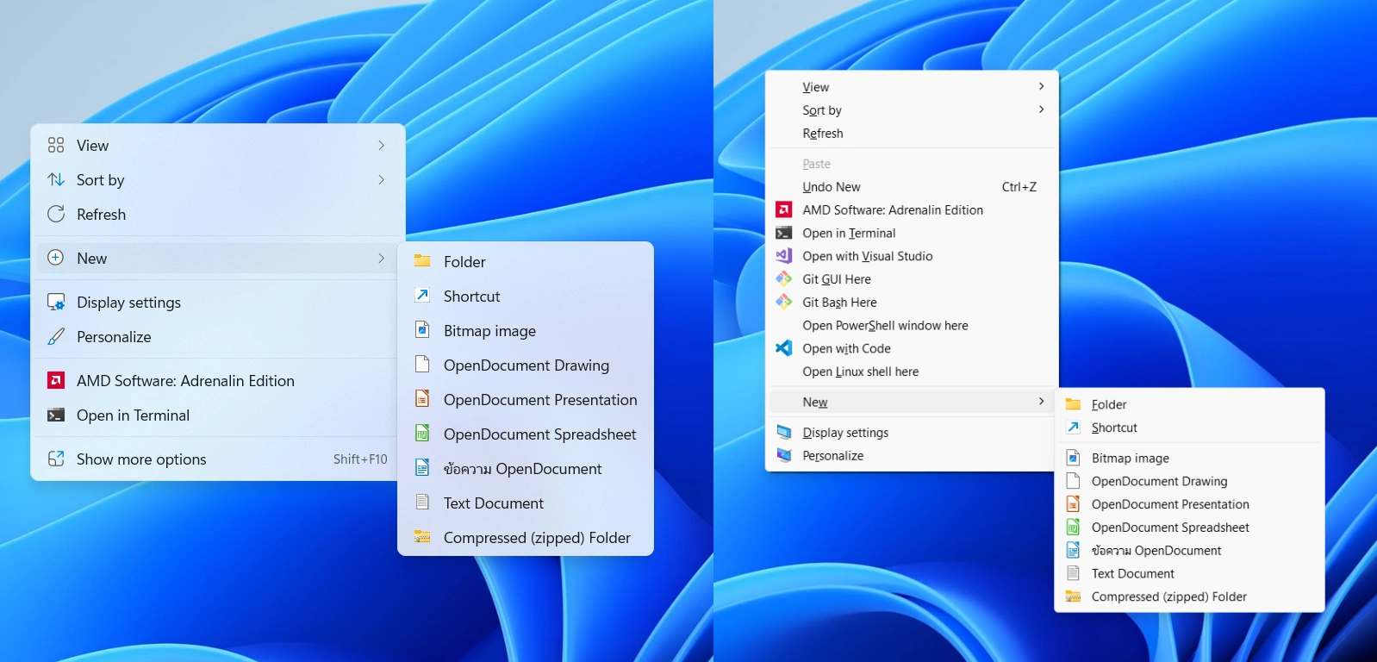Expand Sort by arrow in classic menu
The width and height of the screenshot is (1377, 662).
(x=1041, y=109)
